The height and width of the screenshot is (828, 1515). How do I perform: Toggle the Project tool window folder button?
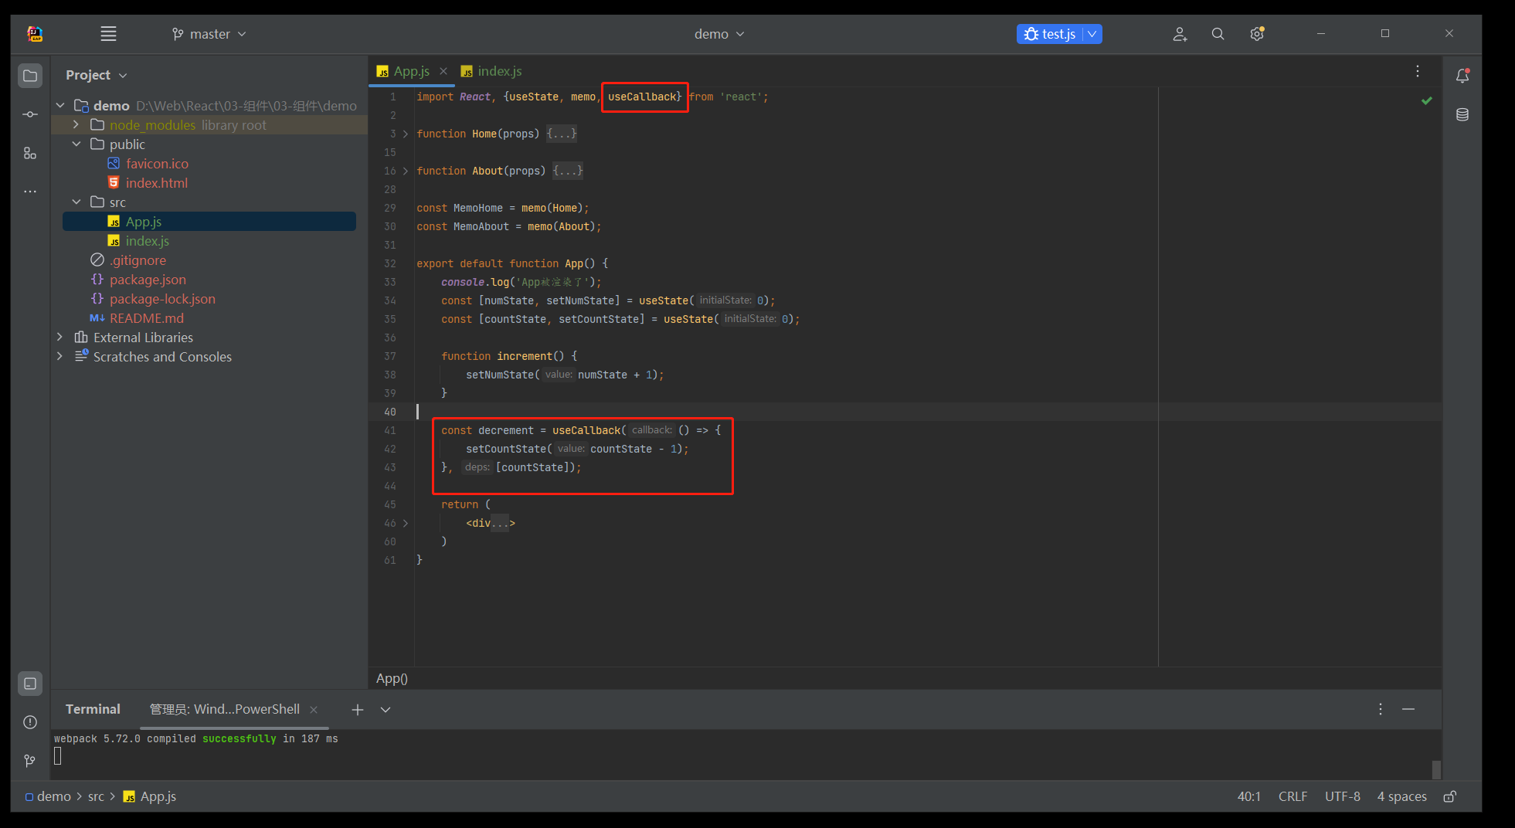[x=30, y=76]
